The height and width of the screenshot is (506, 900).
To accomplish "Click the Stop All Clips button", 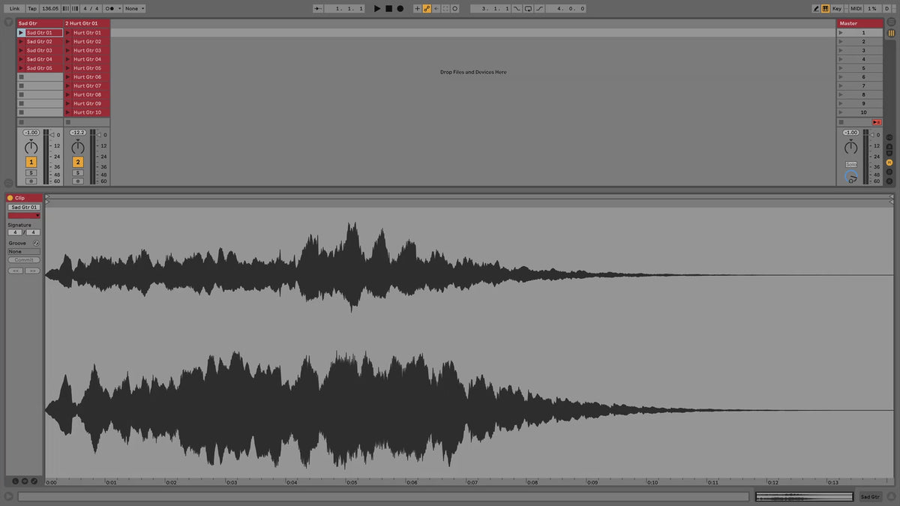I will coord(876,121).
